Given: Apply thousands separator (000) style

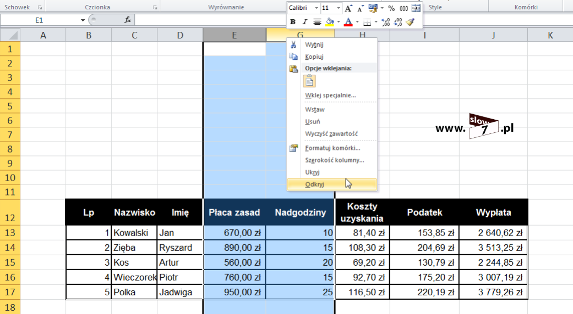Looking at the screenshot, I should click(x=404, y=8).
